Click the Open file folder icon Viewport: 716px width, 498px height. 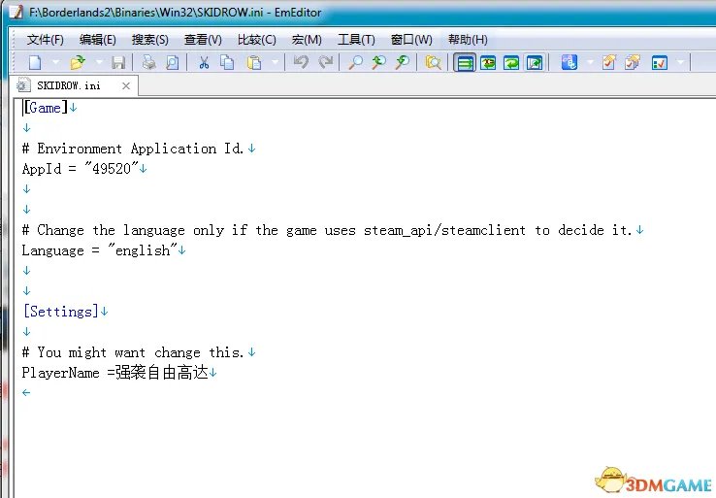click(x=78, y=62)
